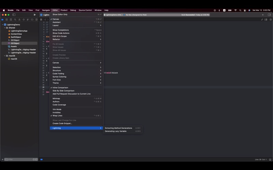
Task: Open macOS Spotlight search
Action: tap(240, 10)
